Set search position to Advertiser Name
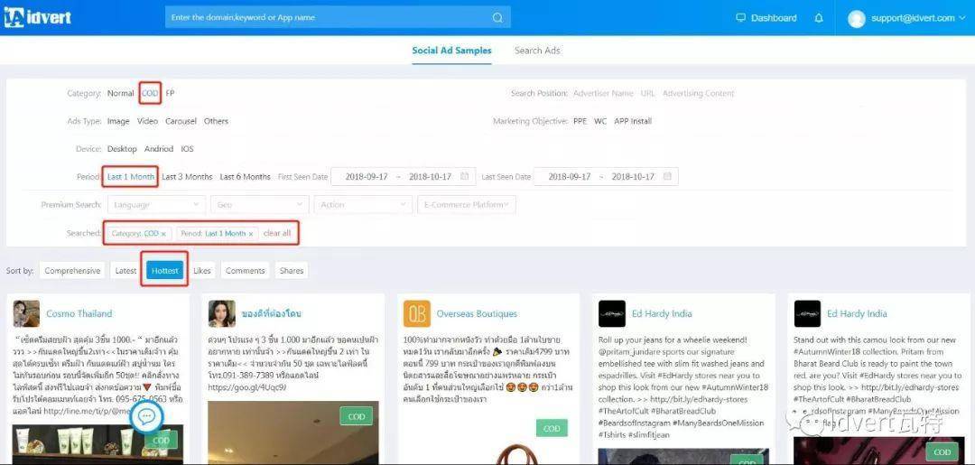The width and height of the screenshot is (975, 465). coord(603,93)
